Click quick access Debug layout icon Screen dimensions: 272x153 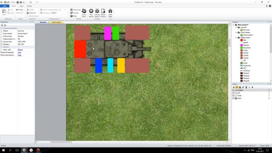[x=21, y=2]
